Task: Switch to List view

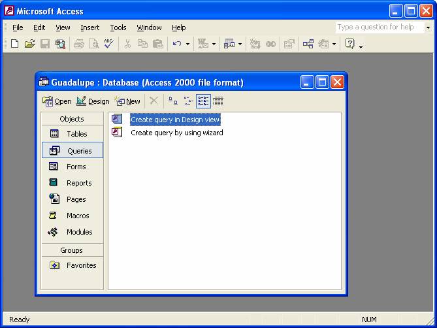Action: [x=203, y=101]
